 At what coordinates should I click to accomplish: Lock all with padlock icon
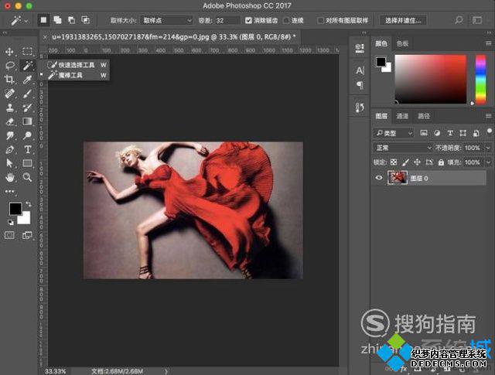[441, 162]
